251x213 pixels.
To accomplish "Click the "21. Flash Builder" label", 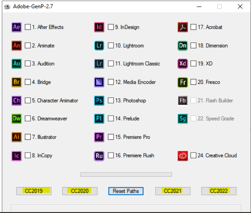I will [x=215, y=101].
